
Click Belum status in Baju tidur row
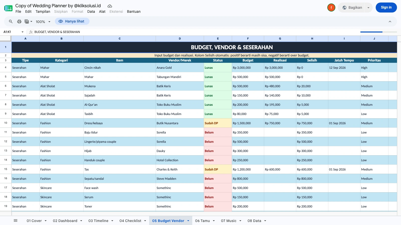(218, 132)
